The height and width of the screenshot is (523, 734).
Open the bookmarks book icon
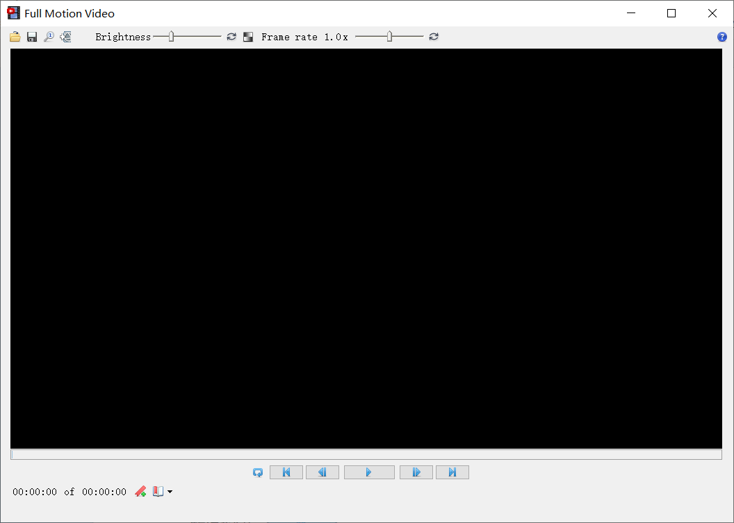click(x=158, y=492)
